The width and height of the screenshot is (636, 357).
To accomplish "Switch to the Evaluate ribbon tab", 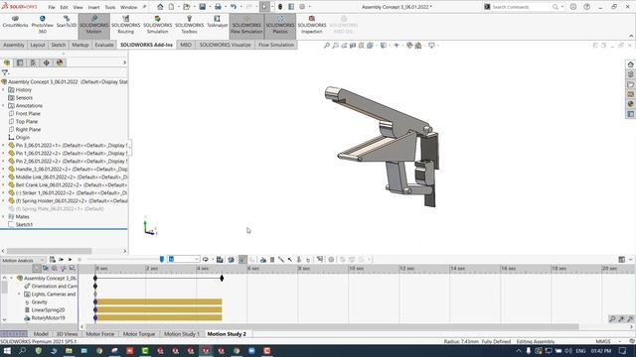I will pos(104,45).
